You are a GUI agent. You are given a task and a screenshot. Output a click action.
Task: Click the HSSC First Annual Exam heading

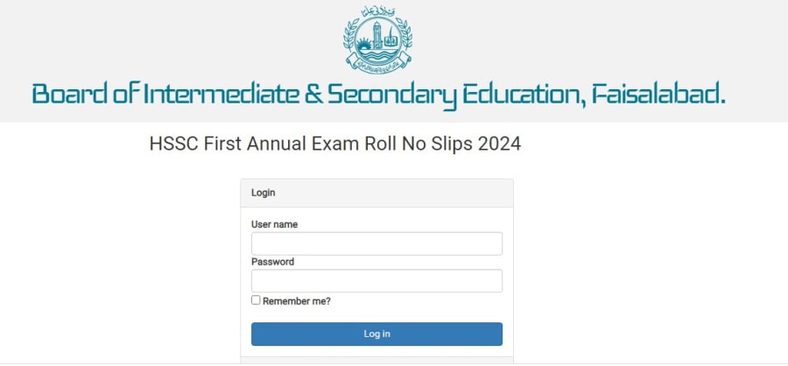coord(335,144)
